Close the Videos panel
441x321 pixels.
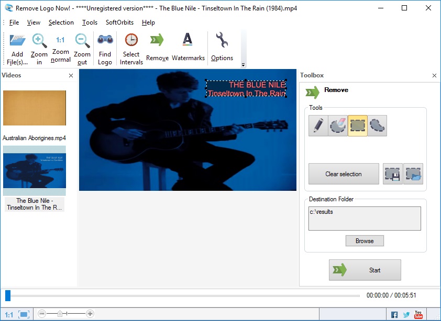point(71,76)
